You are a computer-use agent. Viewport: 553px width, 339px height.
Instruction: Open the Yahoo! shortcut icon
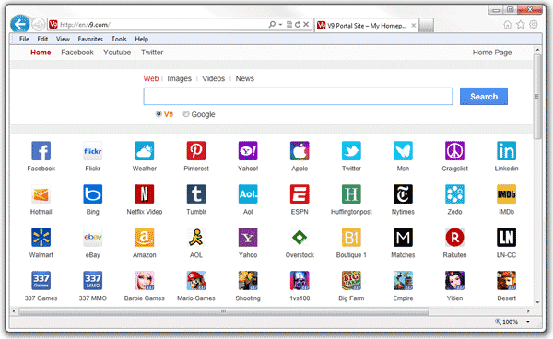(x=248, y=151)
